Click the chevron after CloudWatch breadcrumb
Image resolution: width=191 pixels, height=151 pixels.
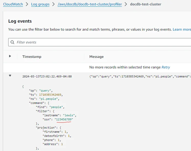[x=27, y=4]
